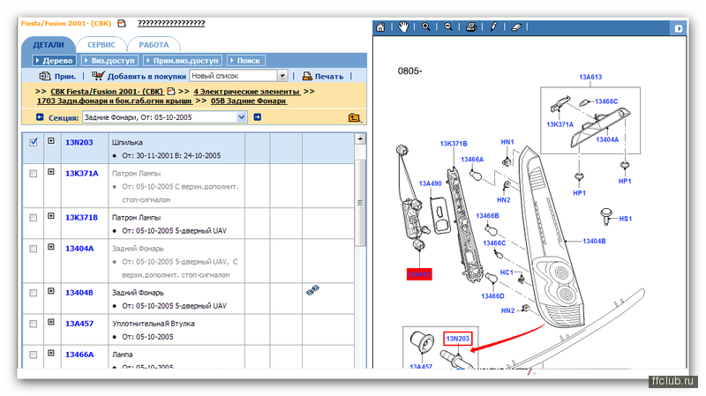This screenshot has height=396, width=706.
Task: Select the Дерево view
Action: coord(54,60)
